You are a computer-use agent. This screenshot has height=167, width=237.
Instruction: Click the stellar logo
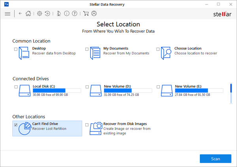click(x=222, y=14)
